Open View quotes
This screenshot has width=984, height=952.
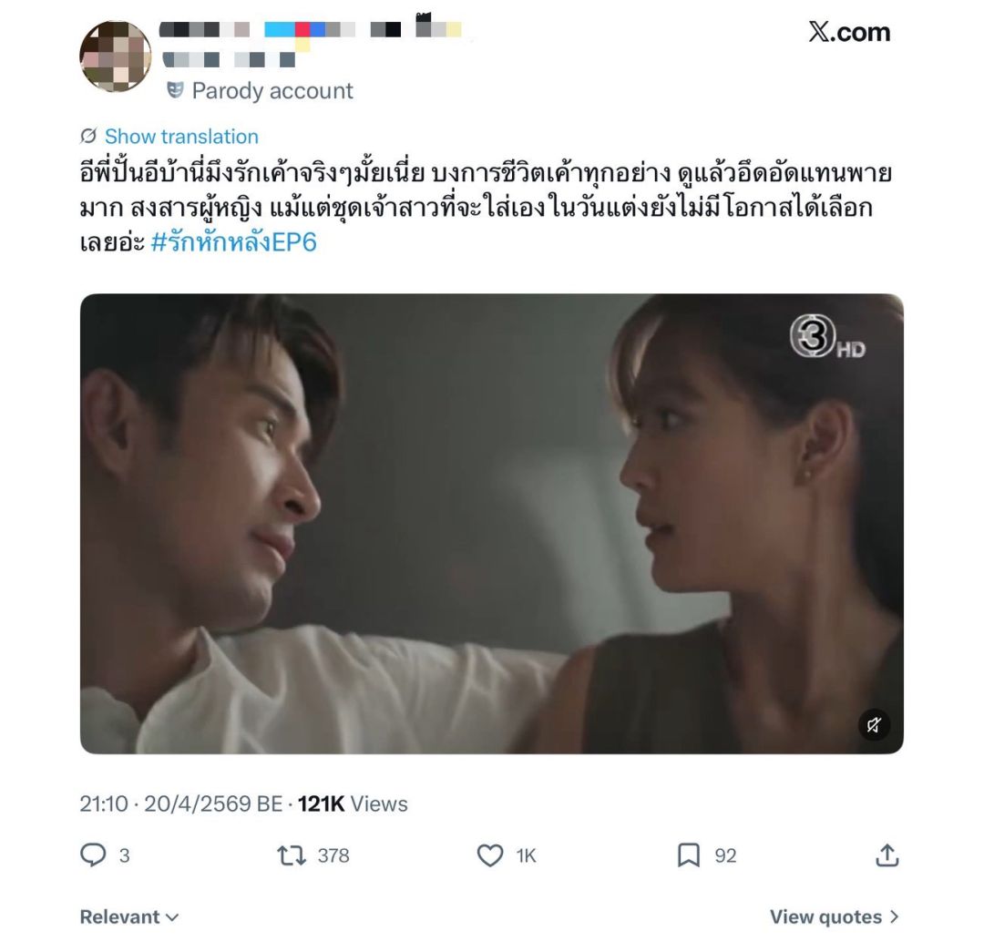(x=835, y=916)
